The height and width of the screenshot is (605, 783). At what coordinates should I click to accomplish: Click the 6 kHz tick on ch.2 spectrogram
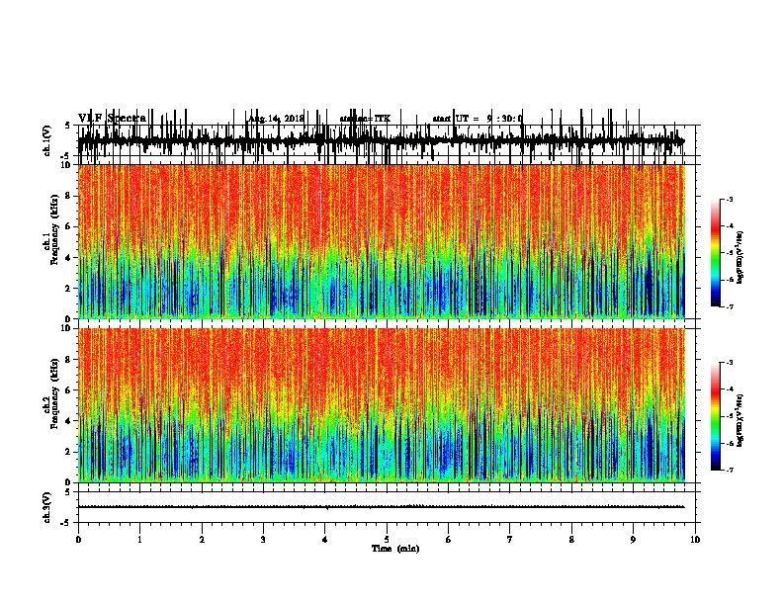[69, 390]
